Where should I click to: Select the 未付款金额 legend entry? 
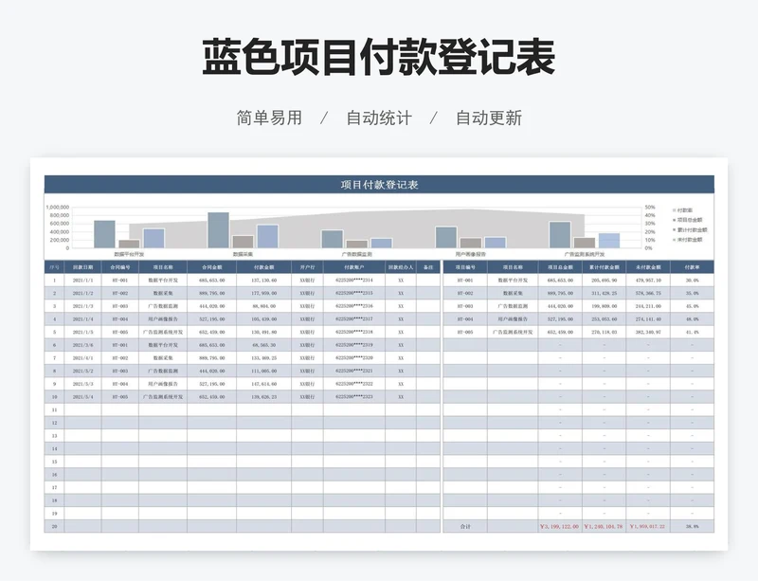(x=689, y=240)
